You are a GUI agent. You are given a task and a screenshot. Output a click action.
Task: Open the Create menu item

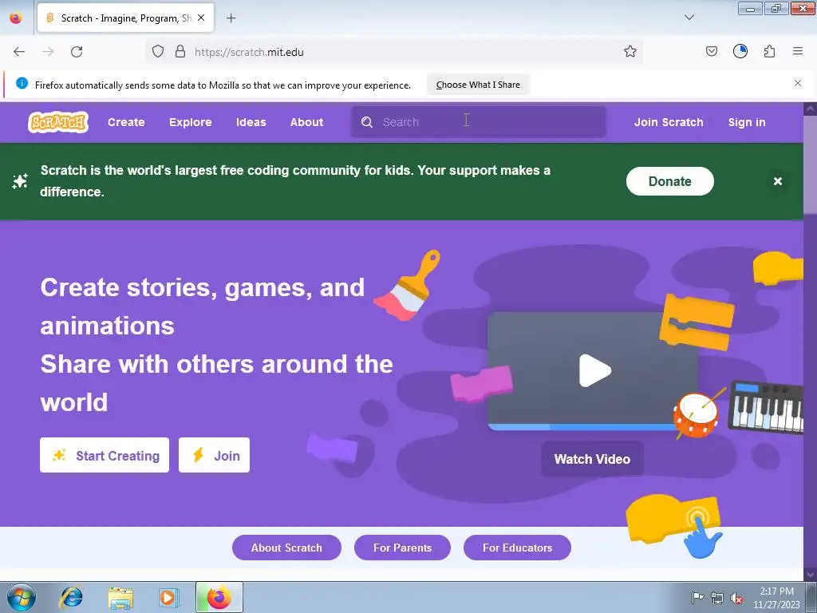126,122
